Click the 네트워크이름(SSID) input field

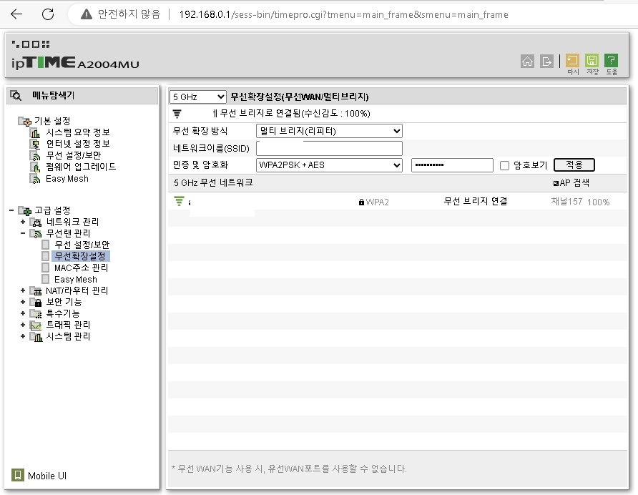[x=329, y=148]
